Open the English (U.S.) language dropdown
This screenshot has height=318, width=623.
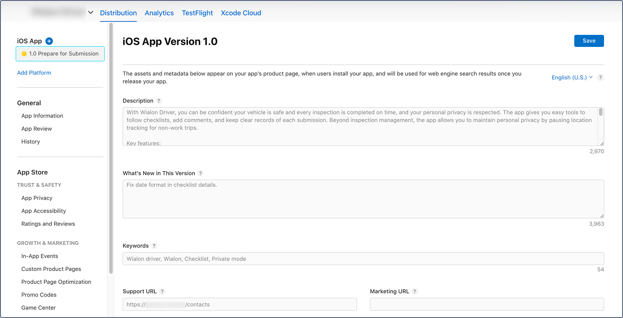click(x=572, y=77)
